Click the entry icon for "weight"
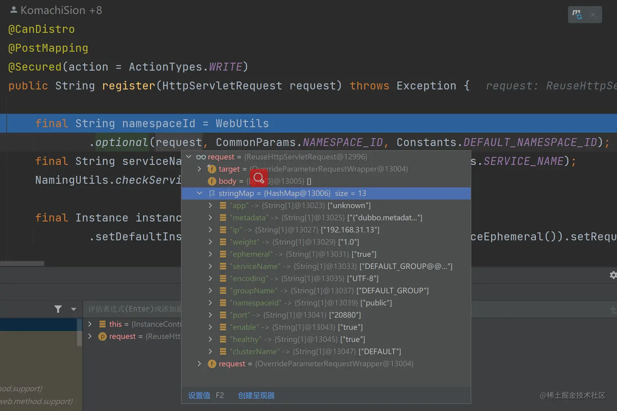 (x=223, y=242)
